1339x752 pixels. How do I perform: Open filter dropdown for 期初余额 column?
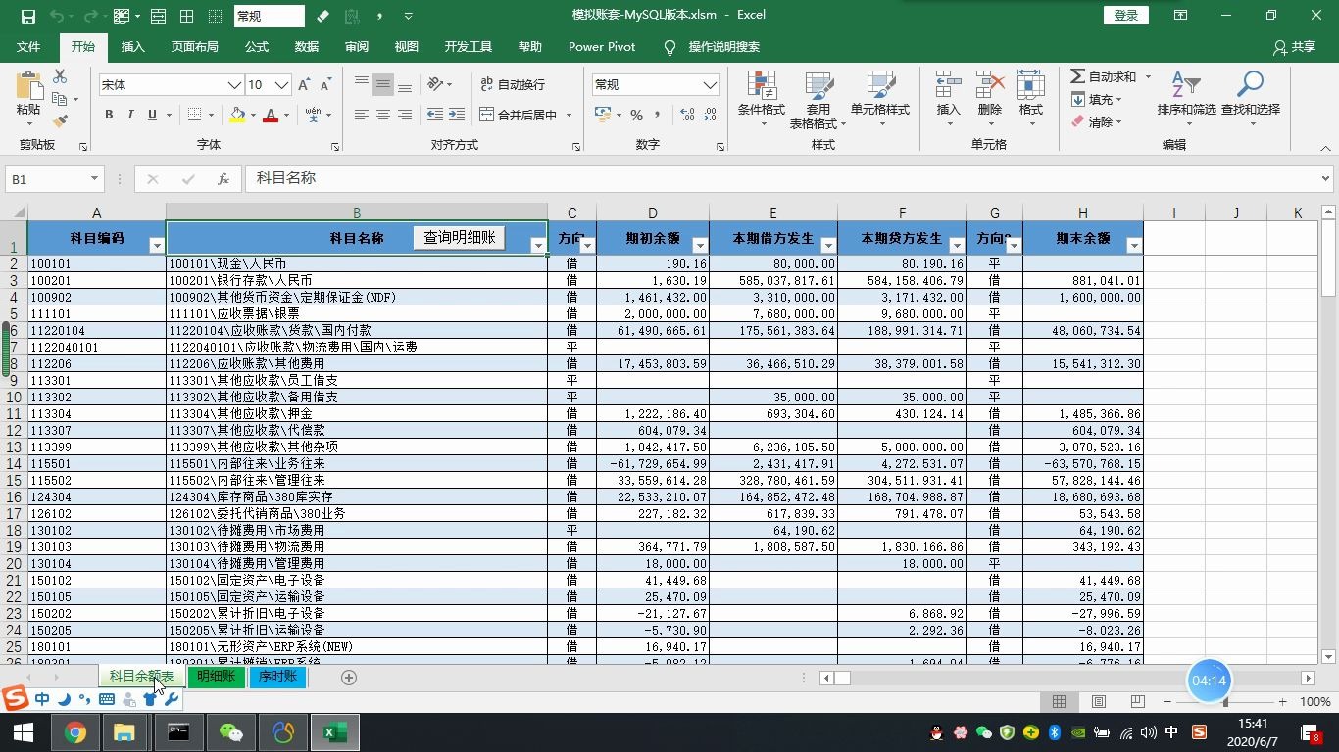699,246
